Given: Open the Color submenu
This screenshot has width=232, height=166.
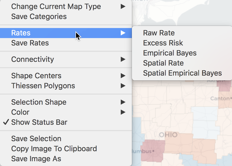Looking at the screenshot, I should 66,112.
